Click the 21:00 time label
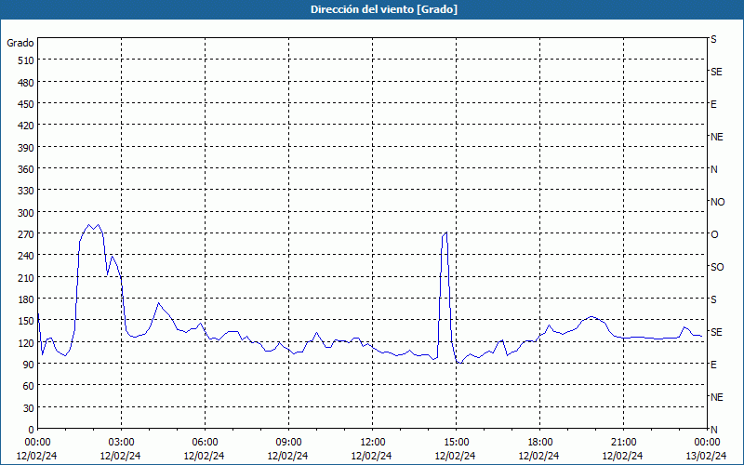744x465 pixels. click(623, 443)
